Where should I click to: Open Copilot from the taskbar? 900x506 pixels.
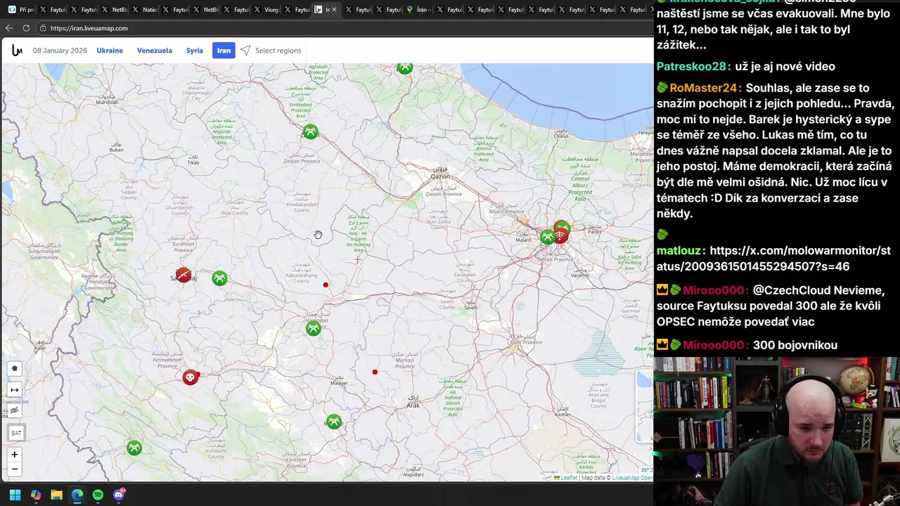click(x=36, y=495)
